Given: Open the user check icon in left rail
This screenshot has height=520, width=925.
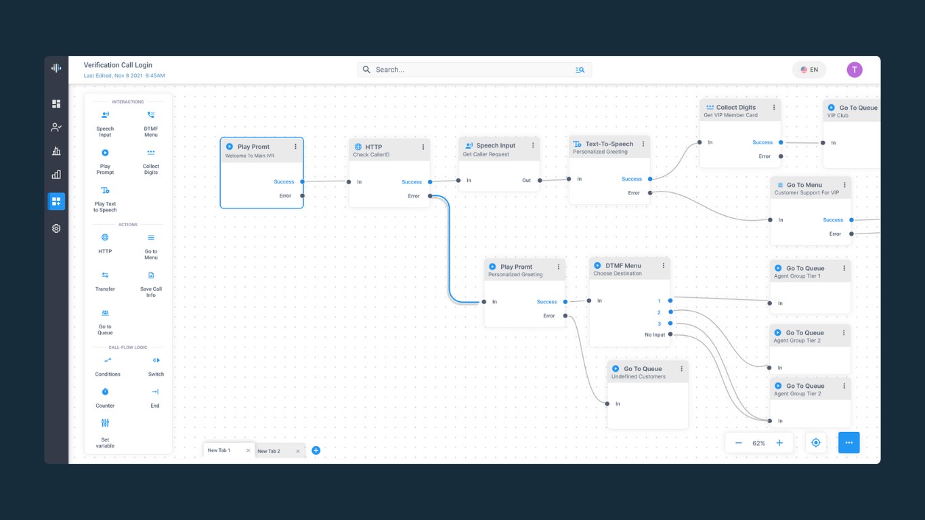Looking at the screenshot, I should tap(56, 127).
